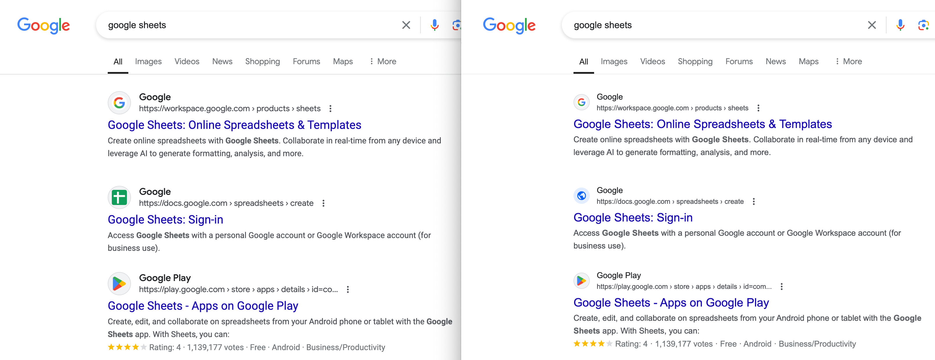
Task: Open three-dot options for left workspace.google.com result
Action: (x=330, y=109)
